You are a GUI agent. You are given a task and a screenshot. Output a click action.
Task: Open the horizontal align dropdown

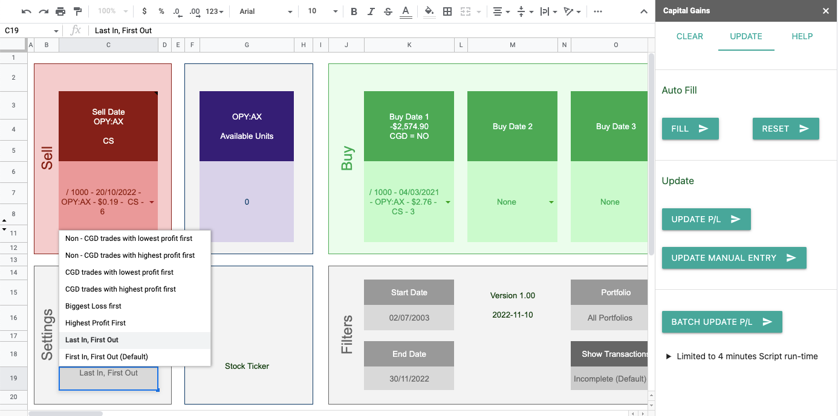tap(500, 11)
